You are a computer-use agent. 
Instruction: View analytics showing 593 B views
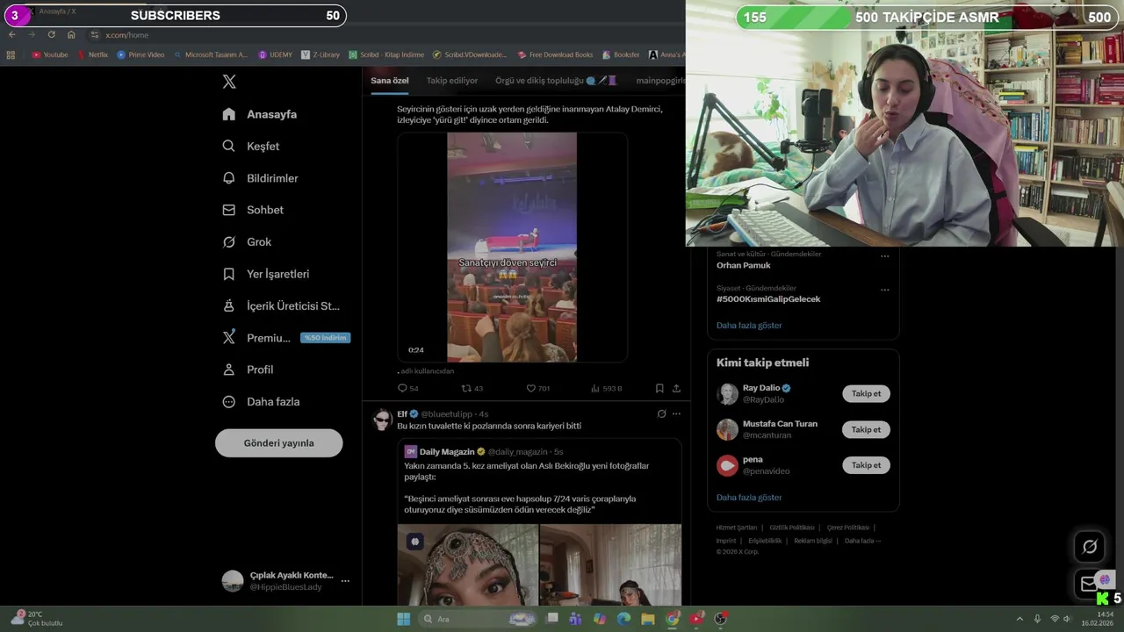point(606,388)
